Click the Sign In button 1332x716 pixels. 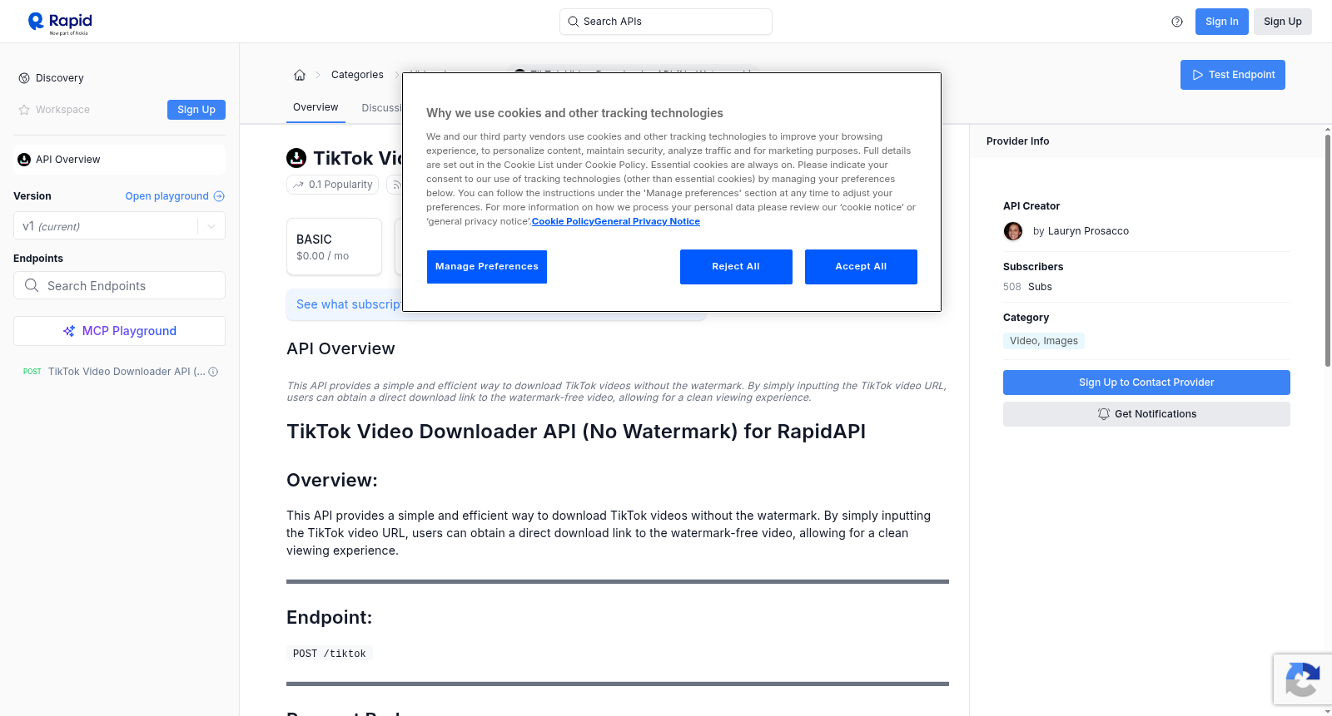pos(1222,22)
